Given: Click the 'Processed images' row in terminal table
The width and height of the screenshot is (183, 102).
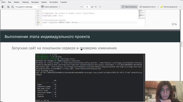Looking at the screenshot, I should [x=47, y=93].
